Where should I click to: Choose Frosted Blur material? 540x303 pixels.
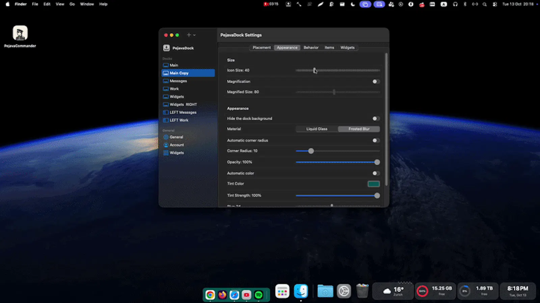click(359, 129)
